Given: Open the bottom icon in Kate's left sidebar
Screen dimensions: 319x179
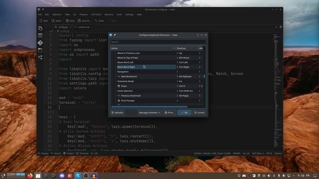Looking at the screenshot, I should point(40,57).
